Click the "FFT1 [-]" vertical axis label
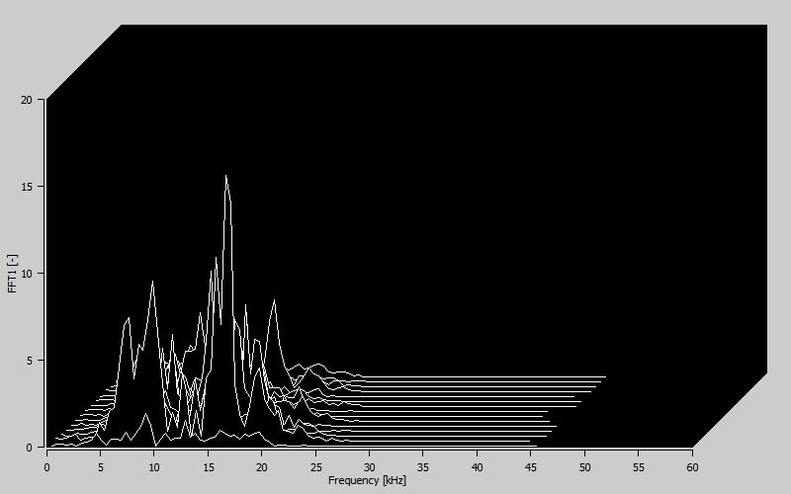This screenshot has width=791, height=494. click(x=13, y=273)
